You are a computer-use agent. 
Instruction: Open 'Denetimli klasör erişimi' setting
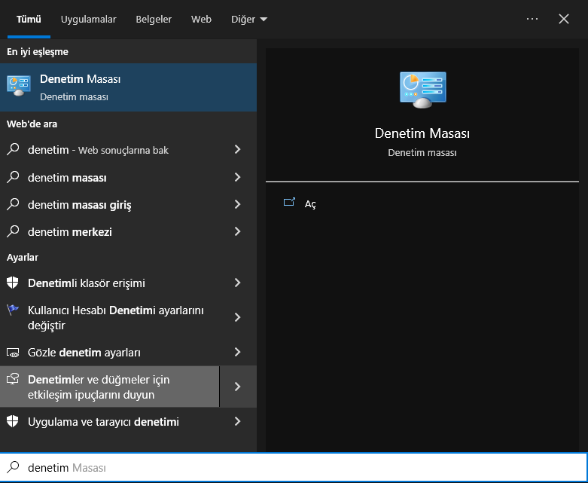(x=109, y=283)
